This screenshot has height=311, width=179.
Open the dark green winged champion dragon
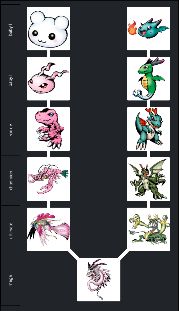click(148, 179)
